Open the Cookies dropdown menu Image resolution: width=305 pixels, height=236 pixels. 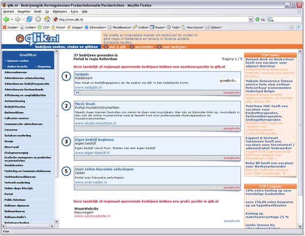point(29,27)
